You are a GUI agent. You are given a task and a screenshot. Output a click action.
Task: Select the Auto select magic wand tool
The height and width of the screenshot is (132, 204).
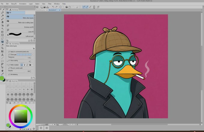pos(2,45)
